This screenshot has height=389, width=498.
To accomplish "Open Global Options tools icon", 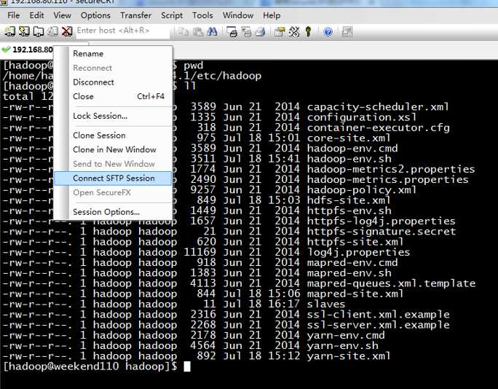I will pos(294,31).
